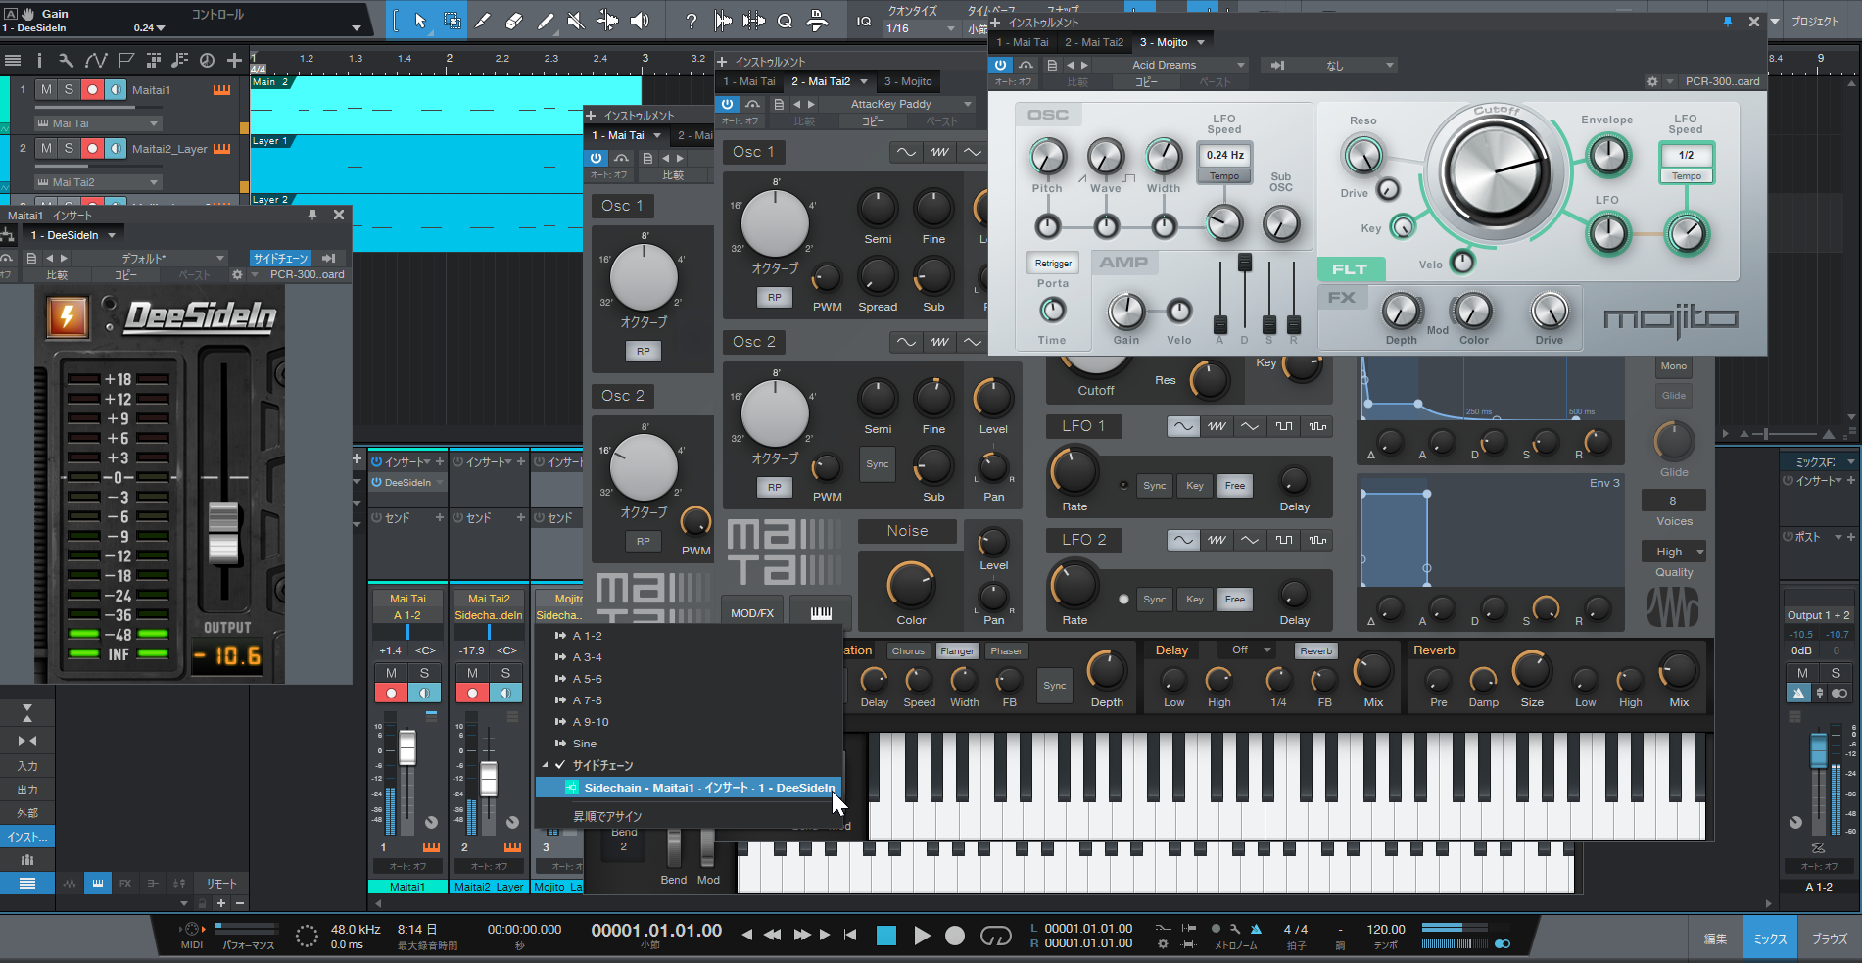Show the FX channels icon in the console
The height and width of the screenshot is (963, 1862).
coord(125,883)
